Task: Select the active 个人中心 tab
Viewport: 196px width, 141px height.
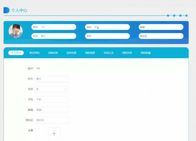Action: point(16,53)
